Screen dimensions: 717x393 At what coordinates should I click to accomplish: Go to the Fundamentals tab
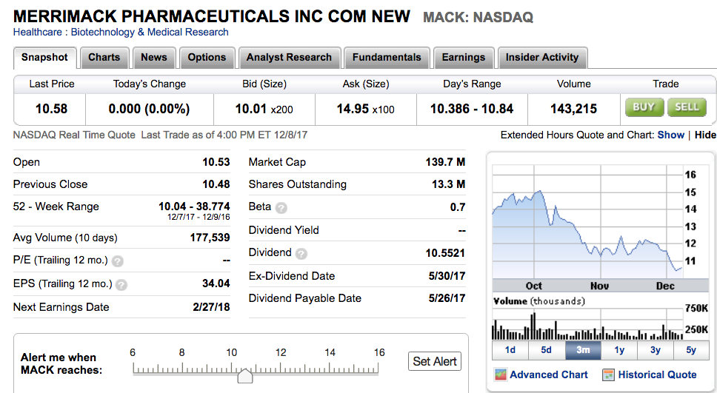tap(387, 57)
